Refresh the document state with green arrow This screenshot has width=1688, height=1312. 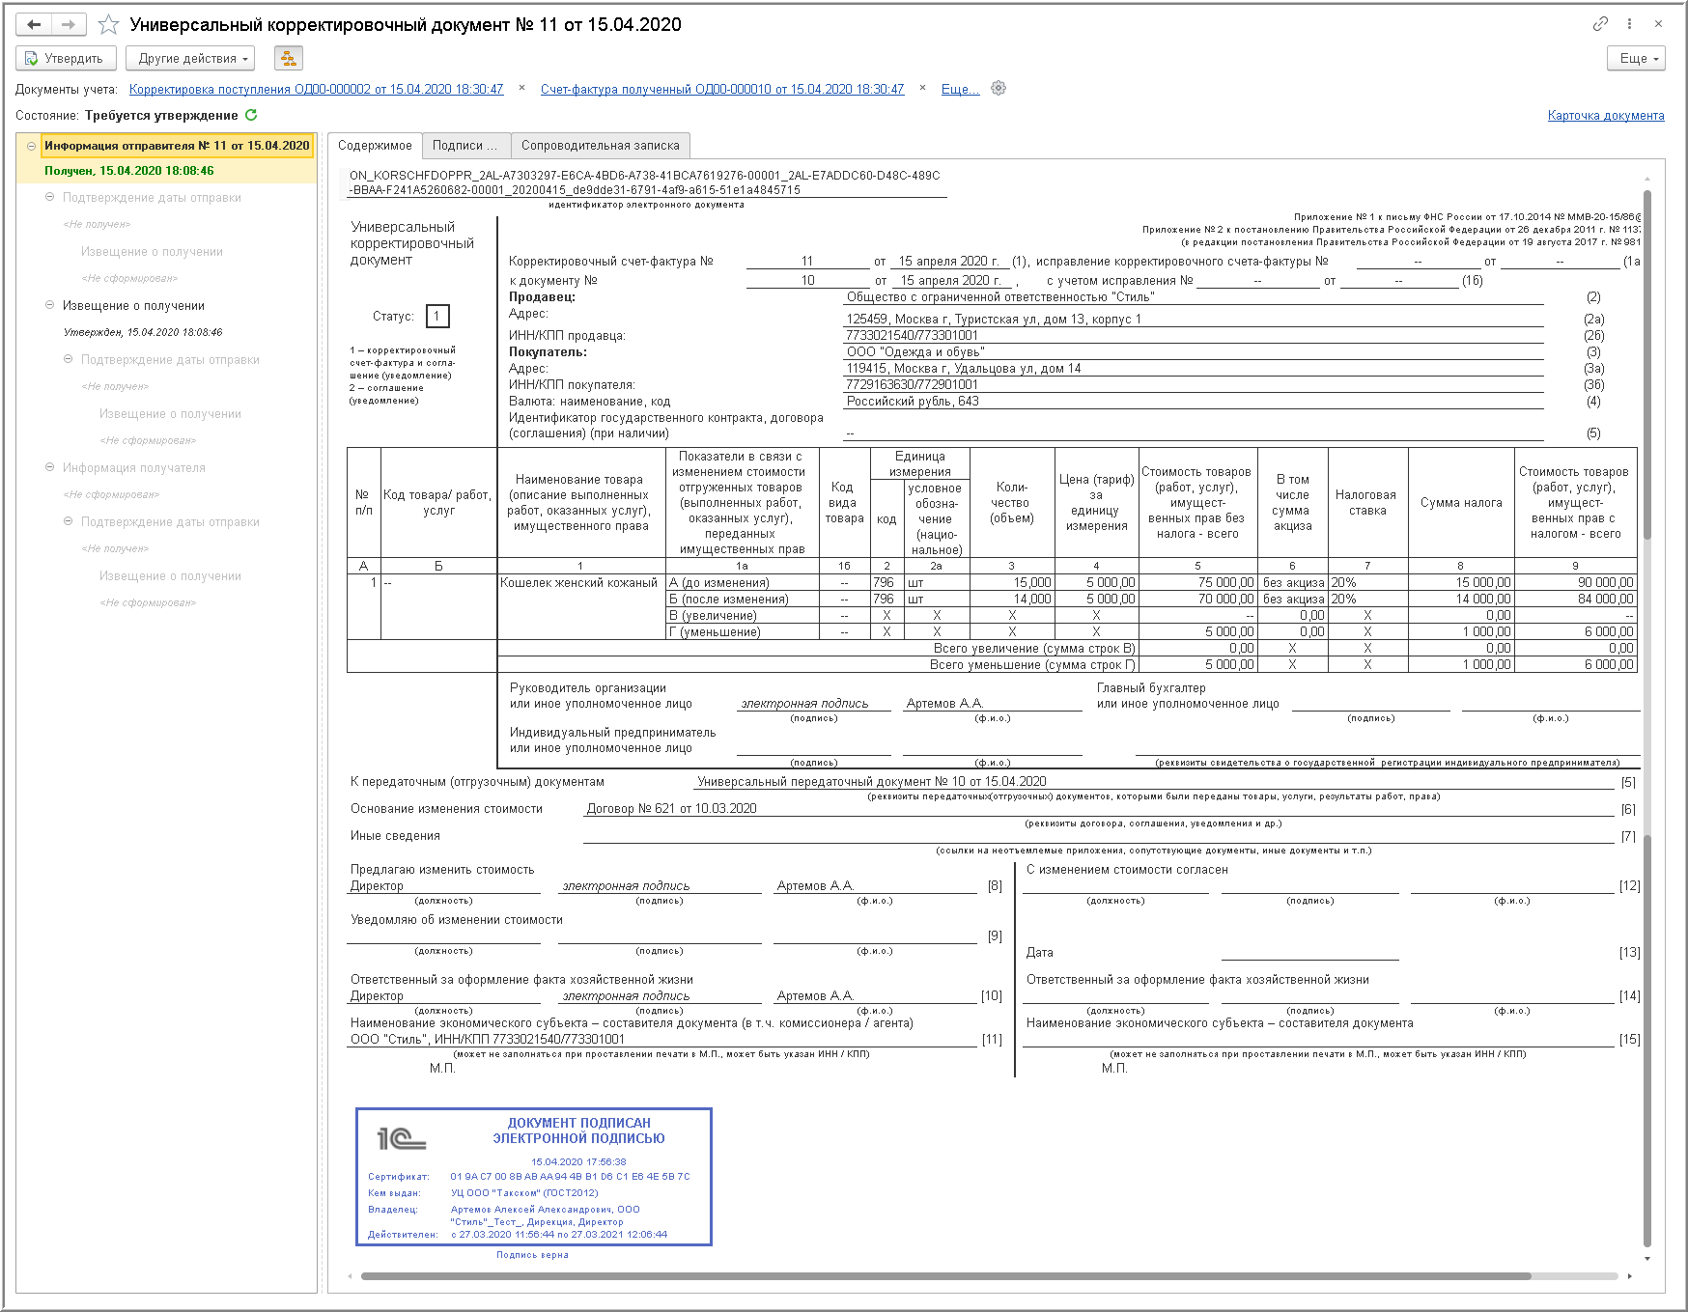click(x=251, y=115)
